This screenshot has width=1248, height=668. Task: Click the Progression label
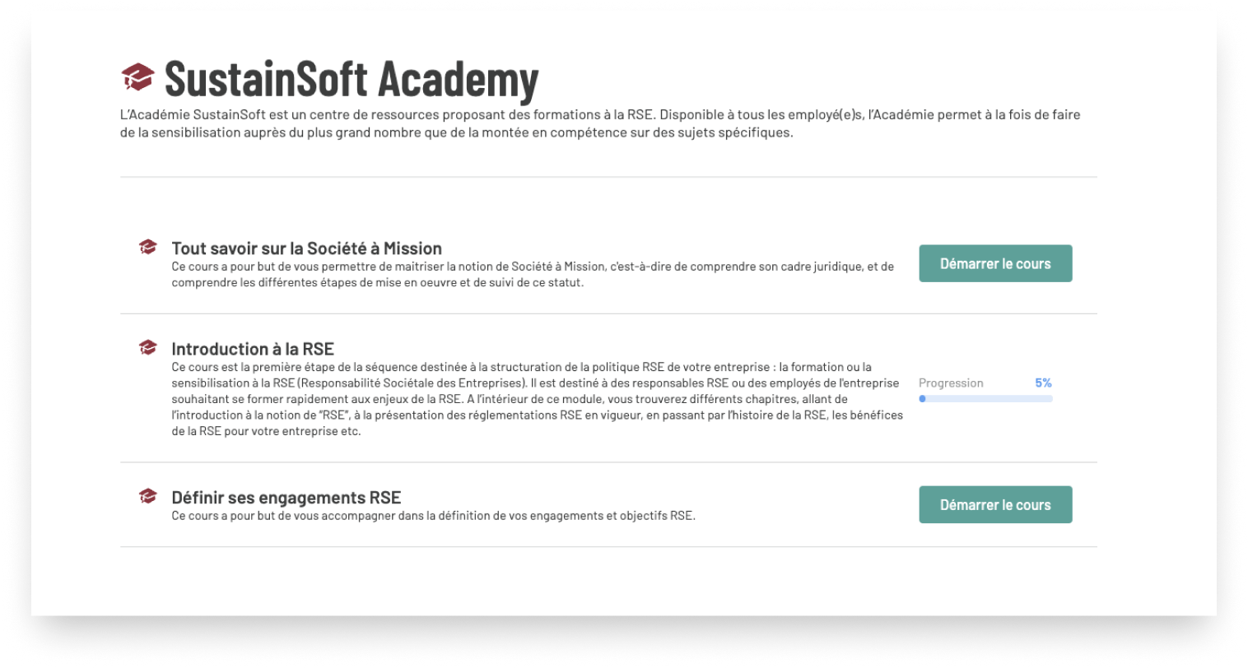click(951, 383)
